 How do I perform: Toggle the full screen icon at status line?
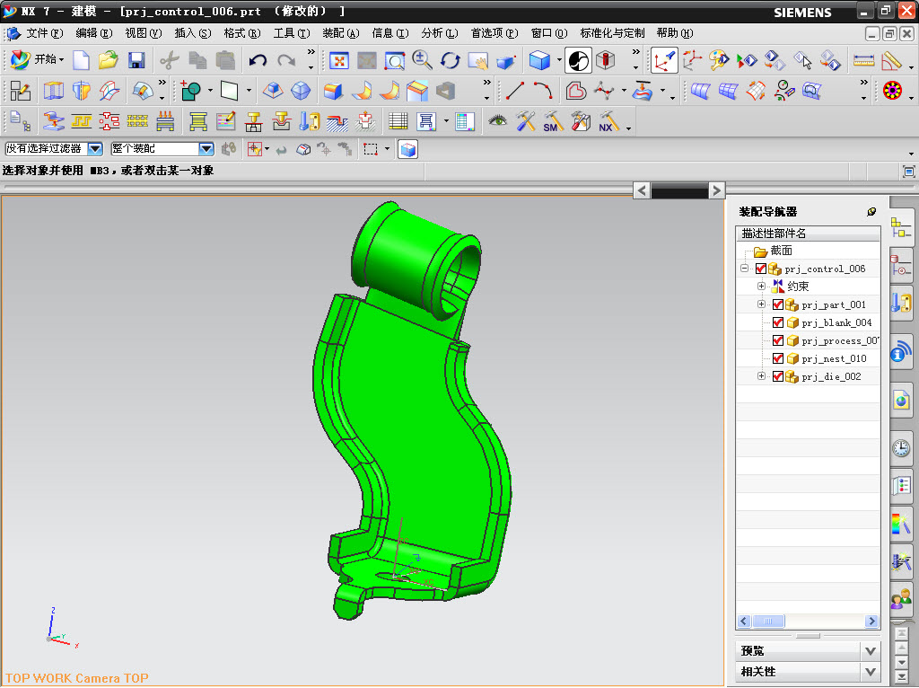(908, 172)
